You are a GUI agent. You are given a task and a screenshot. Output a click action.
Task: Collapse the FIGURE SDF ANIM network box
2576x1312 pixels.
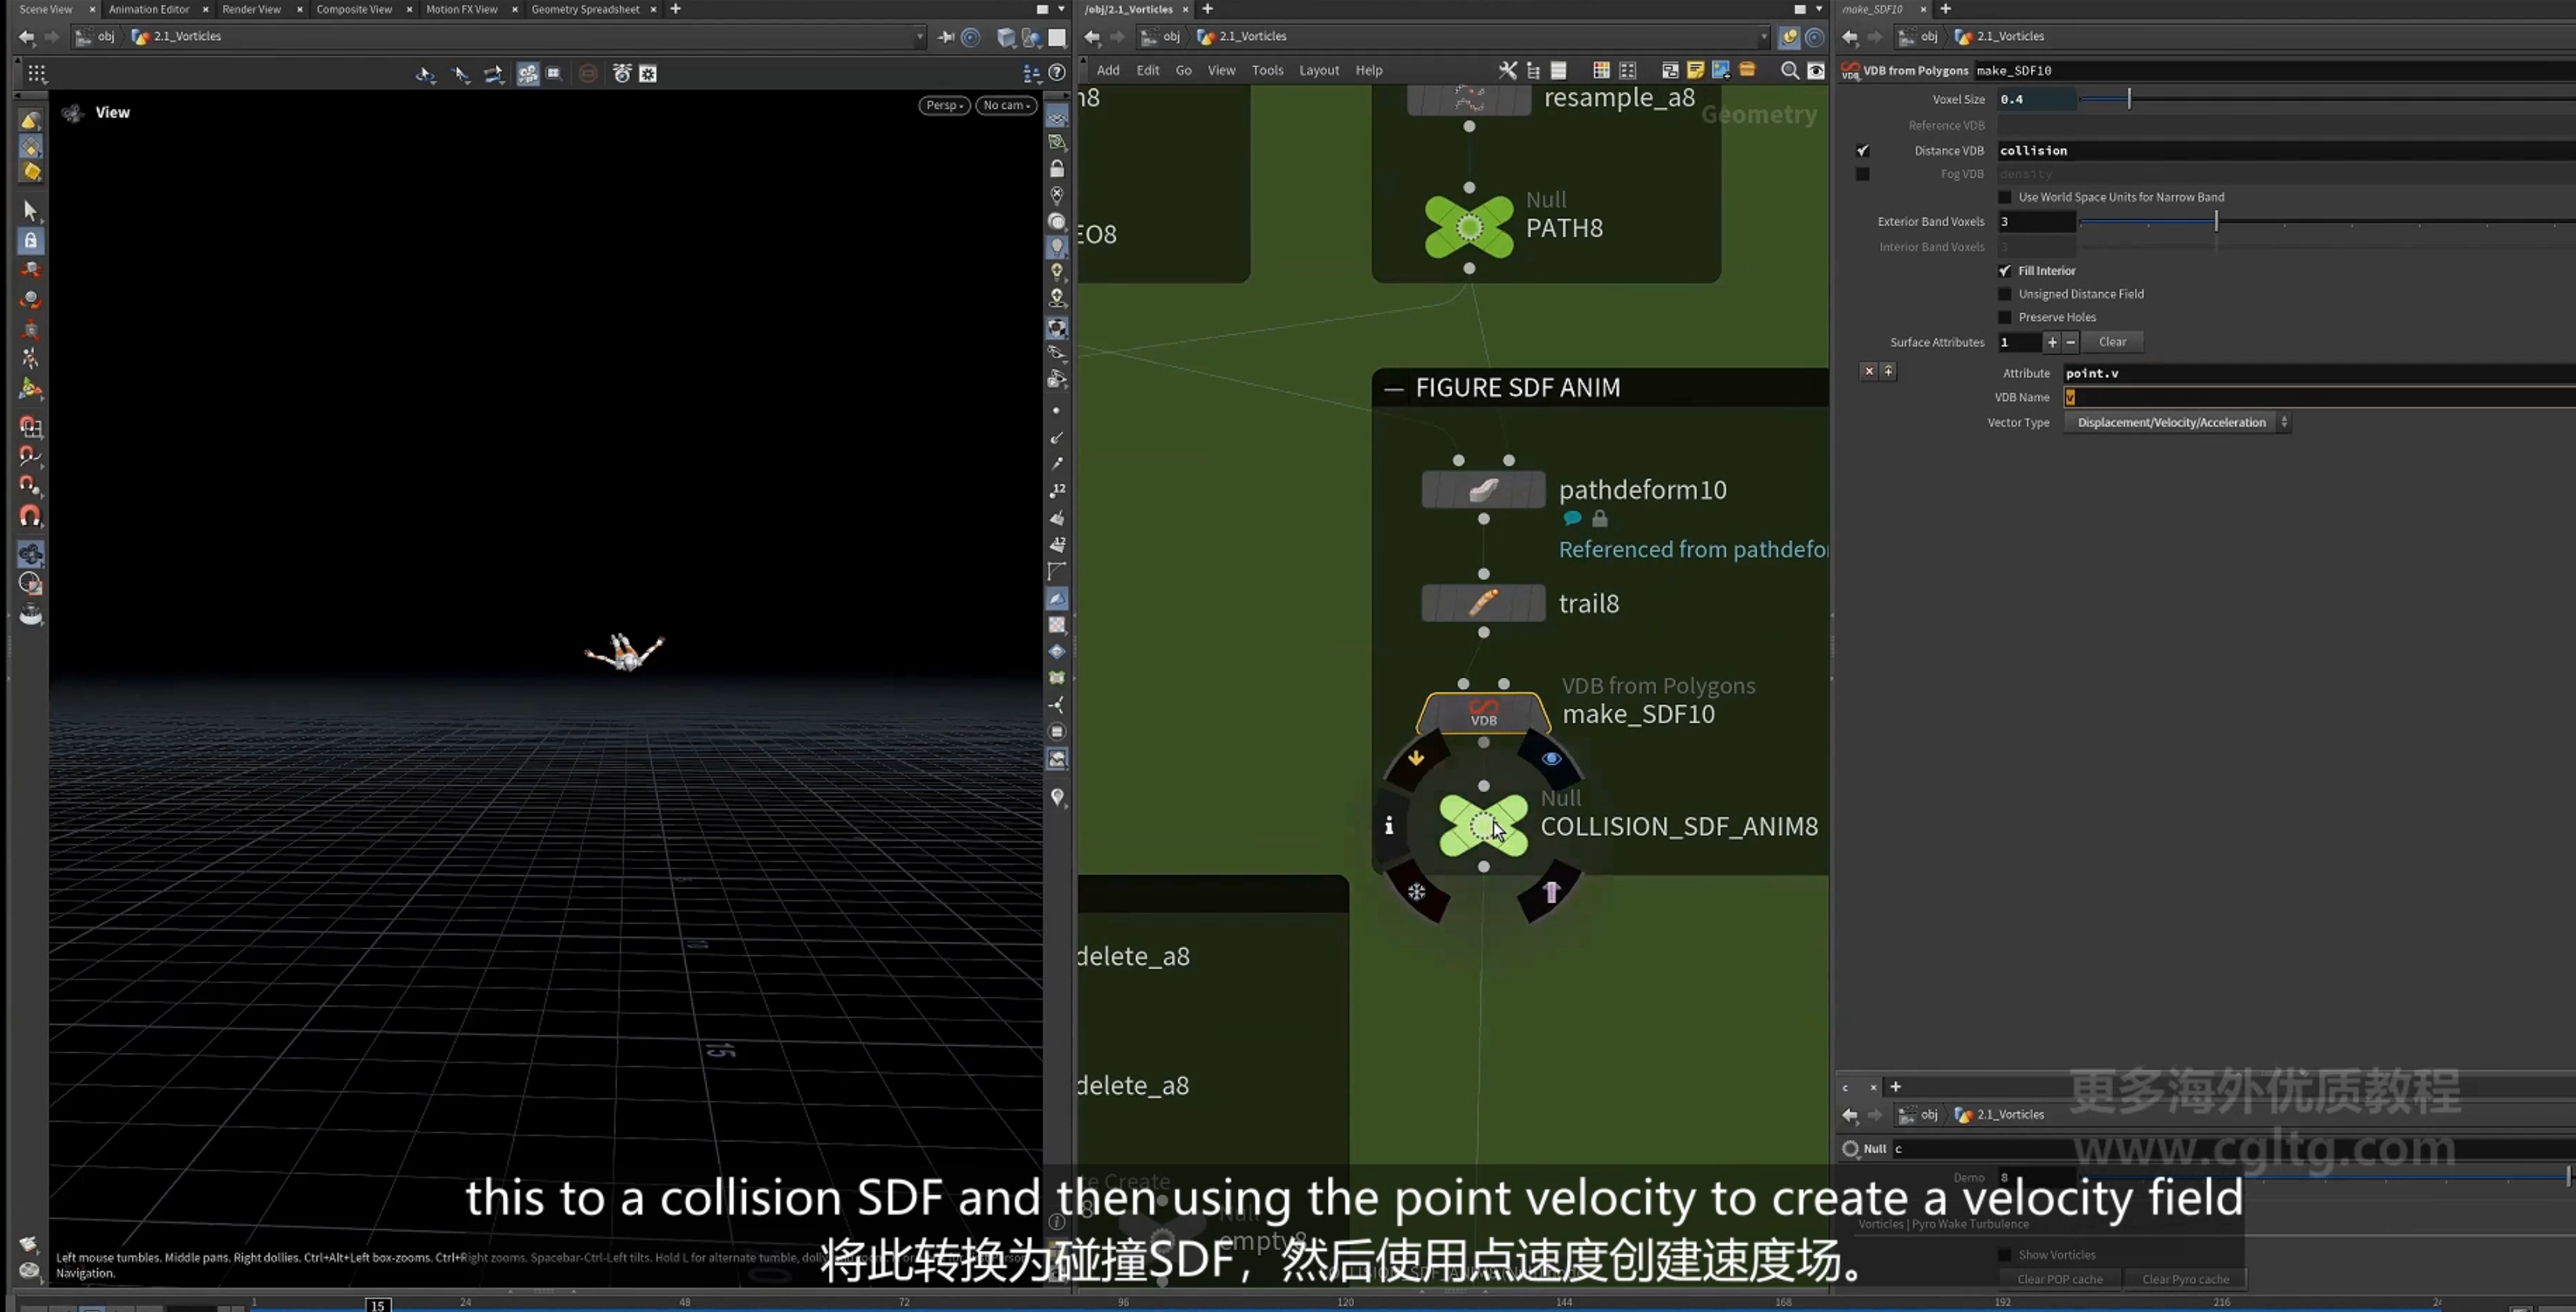(1393, 389)
